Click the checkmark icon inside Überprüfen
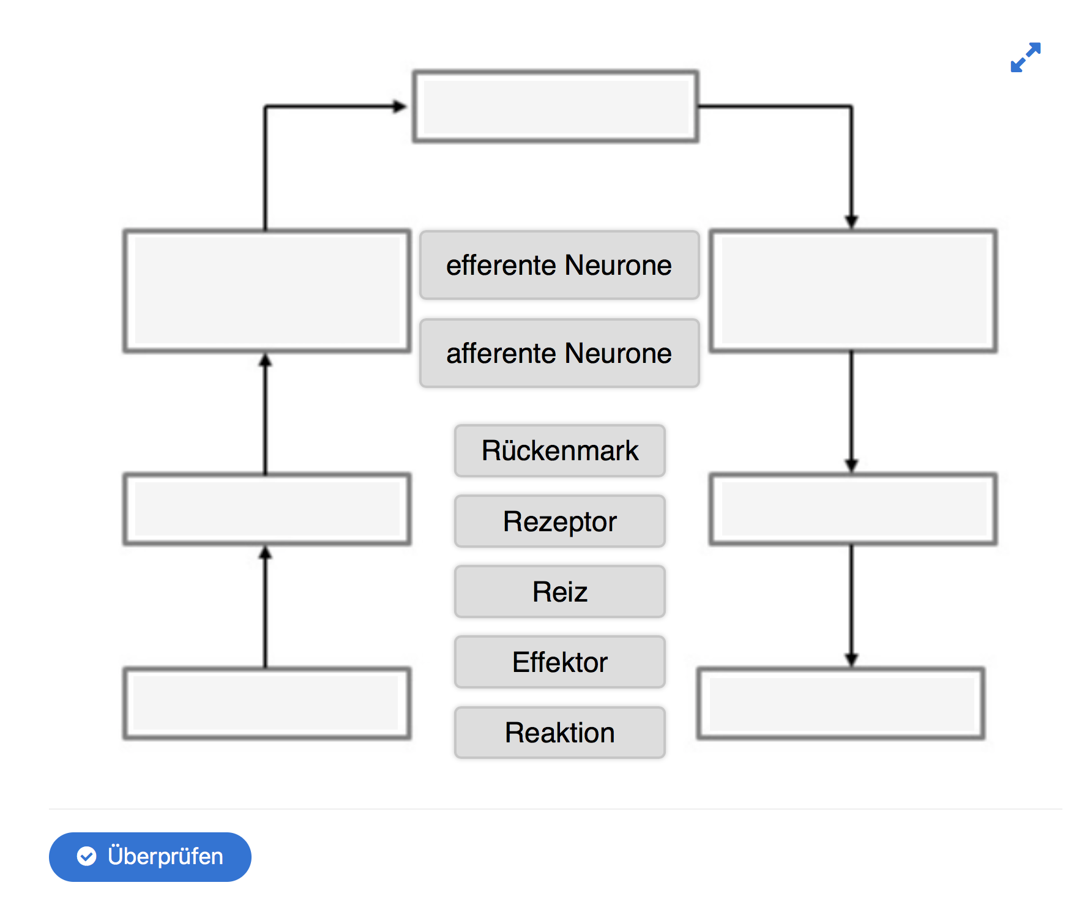Image resolution: width=1082 pixels, height=918 pixels. 87,856
